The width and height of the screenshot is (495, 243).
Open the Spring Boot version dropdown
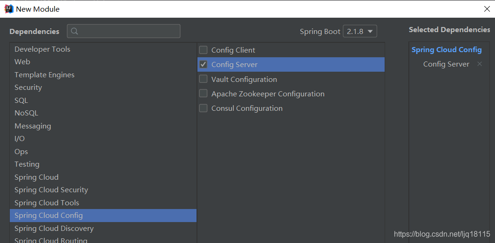point(360,31)
